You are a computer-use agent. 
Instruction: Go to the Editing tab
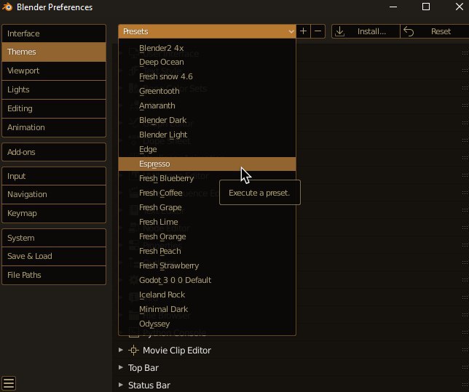pyautogui.click(x=54, y=108)
